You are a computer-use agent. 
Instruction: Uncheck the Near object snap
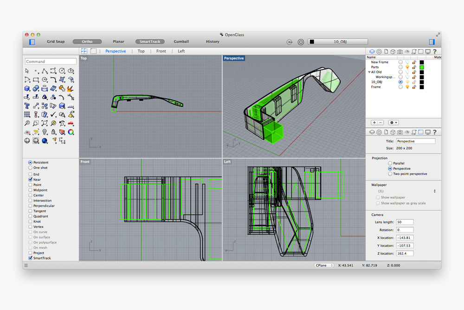[30, 180]
